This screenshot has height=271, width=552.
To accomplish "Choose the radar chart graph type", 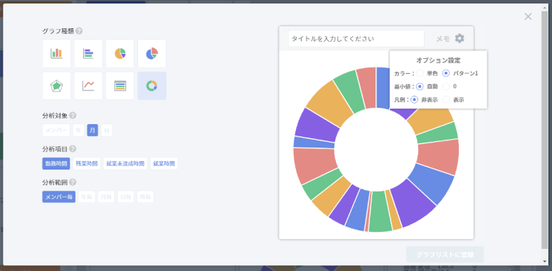I will (56, 86).
